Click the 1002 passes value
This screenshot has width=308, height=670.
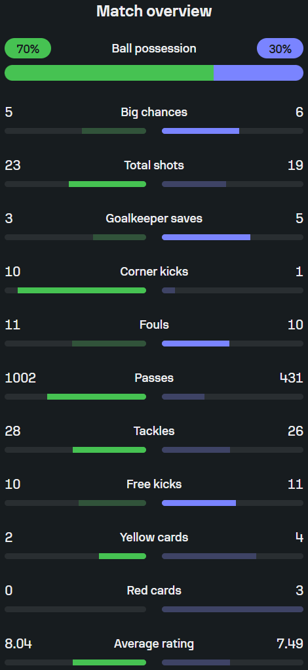click(x=20, y=378)
